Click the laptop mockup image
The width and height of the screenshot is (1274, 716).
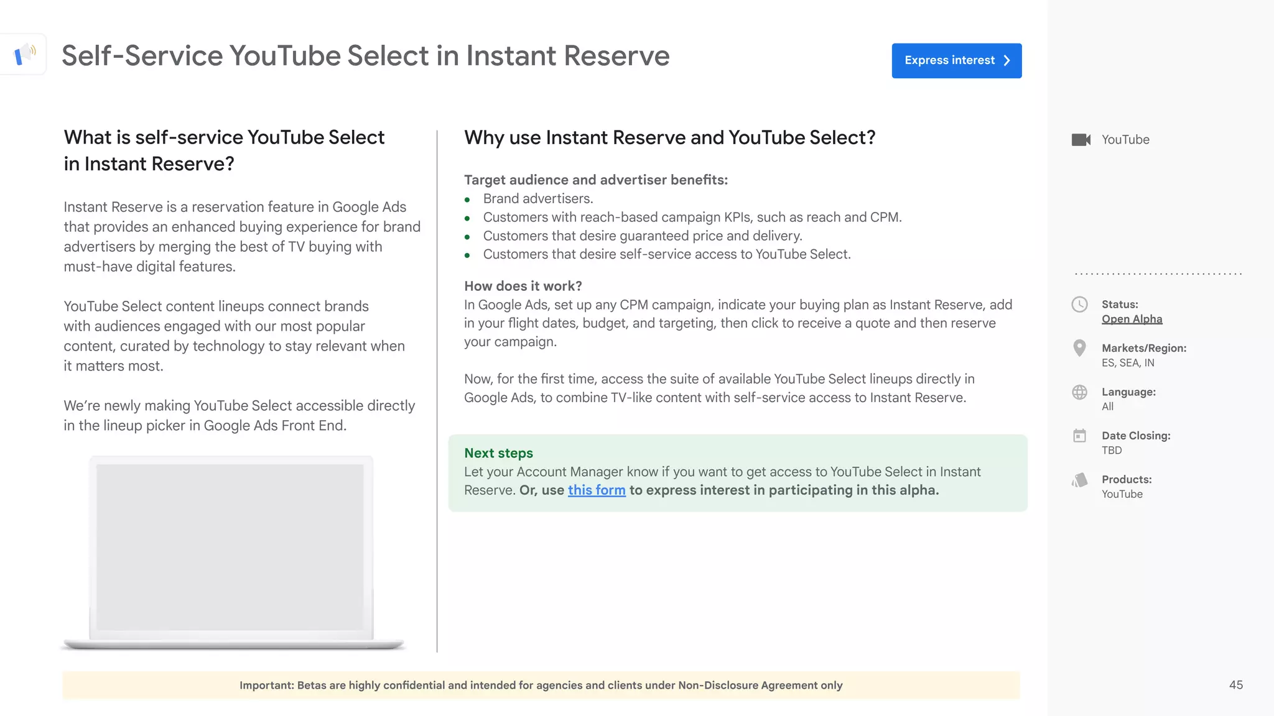coord(233,553)
